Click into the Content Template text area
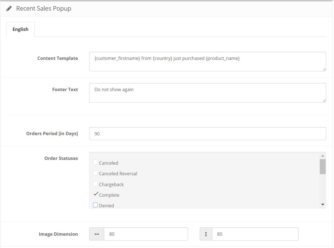The height and width of the screenshot is (248, 334). [x=208, y=62]
